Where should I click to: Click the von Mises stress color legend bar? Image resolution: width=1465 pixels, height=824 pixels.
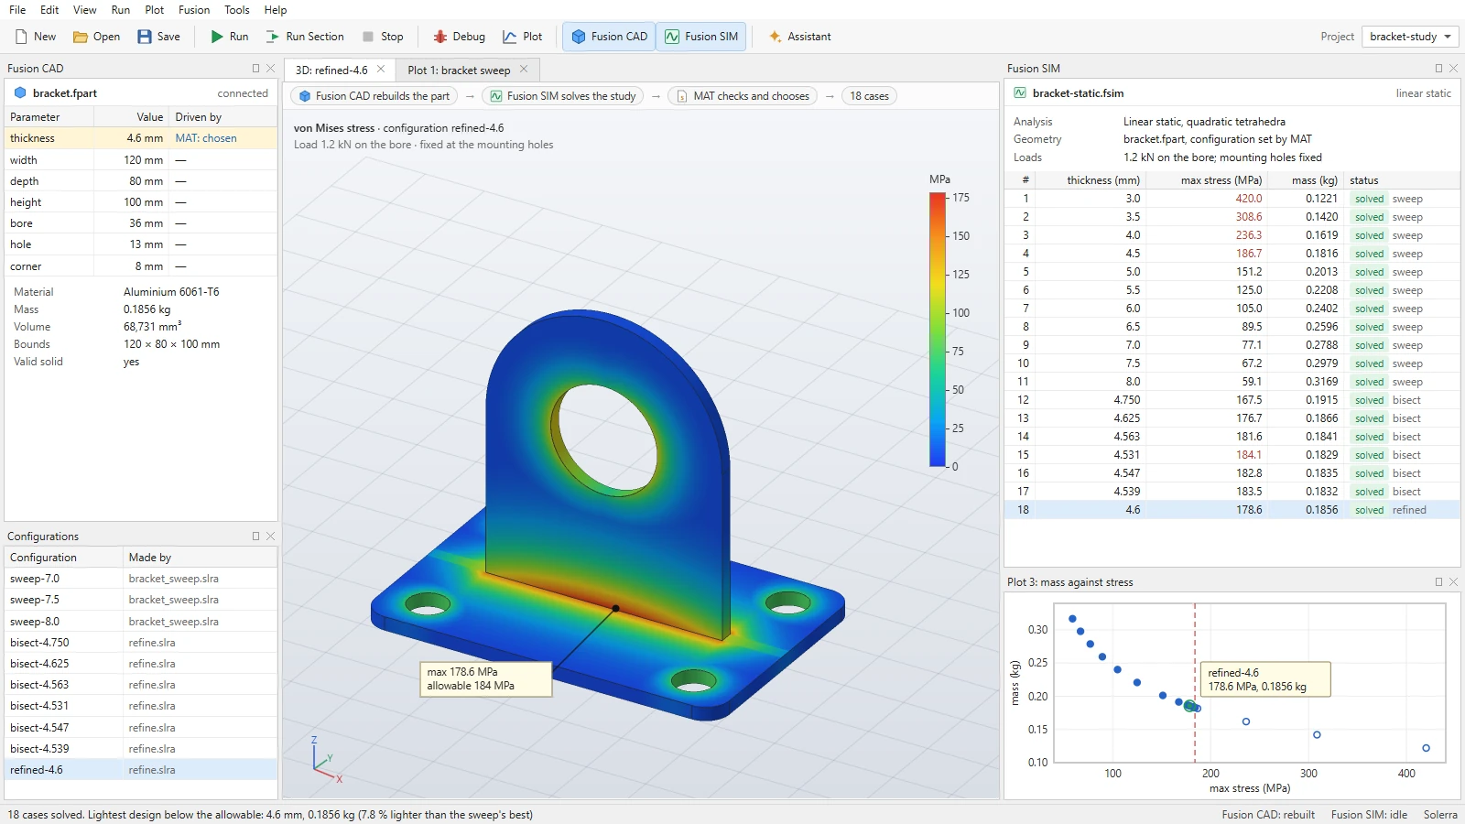(938, 331)
